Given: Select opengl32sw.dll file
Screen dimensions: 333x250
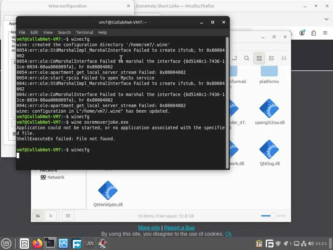Looking at the screenshot, I should (x=270, y=112).
